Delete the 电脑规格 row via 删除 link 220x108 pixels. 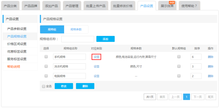pos(211,76)
